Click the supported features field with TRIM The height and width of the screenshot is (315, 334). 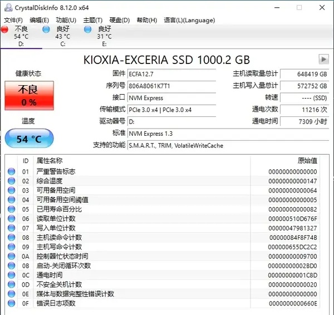pos(228,146)
